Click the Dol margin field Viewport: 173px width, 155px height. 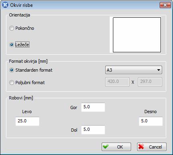[93, 130]
